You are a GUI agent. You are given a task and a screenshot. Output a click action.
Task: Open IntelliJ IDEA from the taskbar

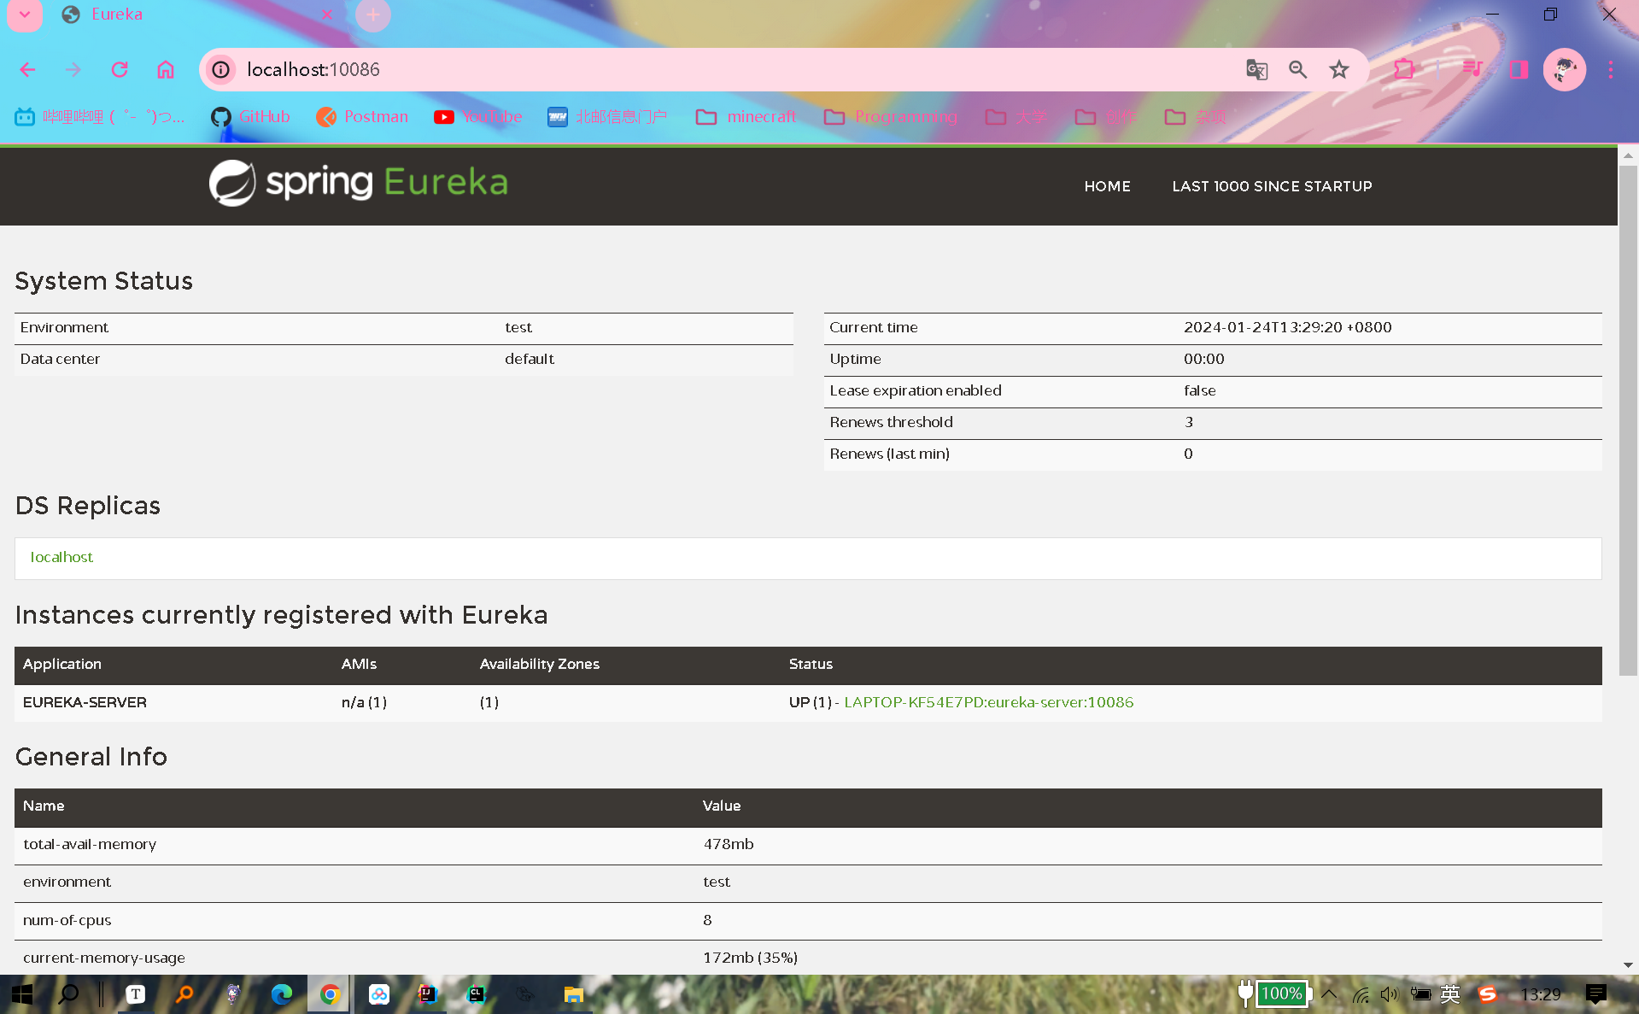[427, 994]
